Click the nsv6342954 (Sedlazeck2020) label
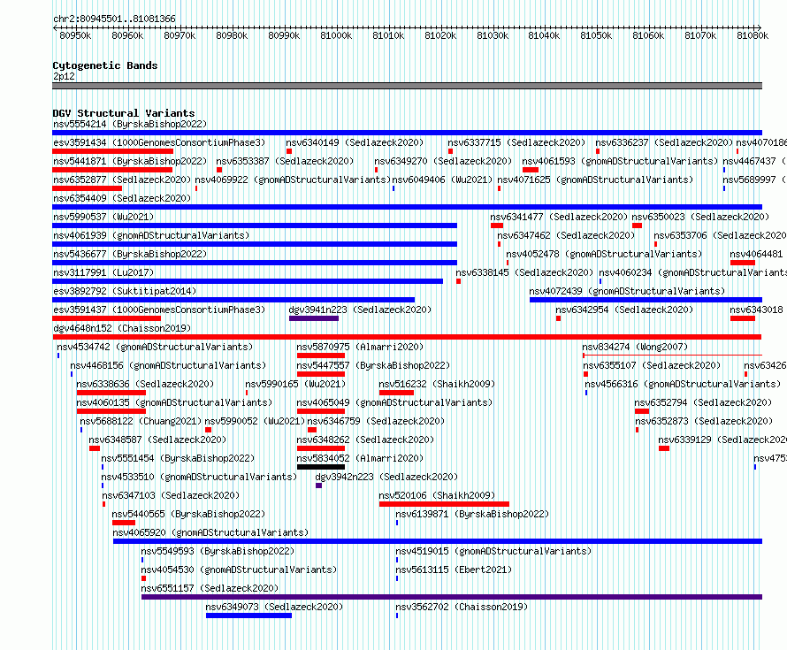 [624, 310]
